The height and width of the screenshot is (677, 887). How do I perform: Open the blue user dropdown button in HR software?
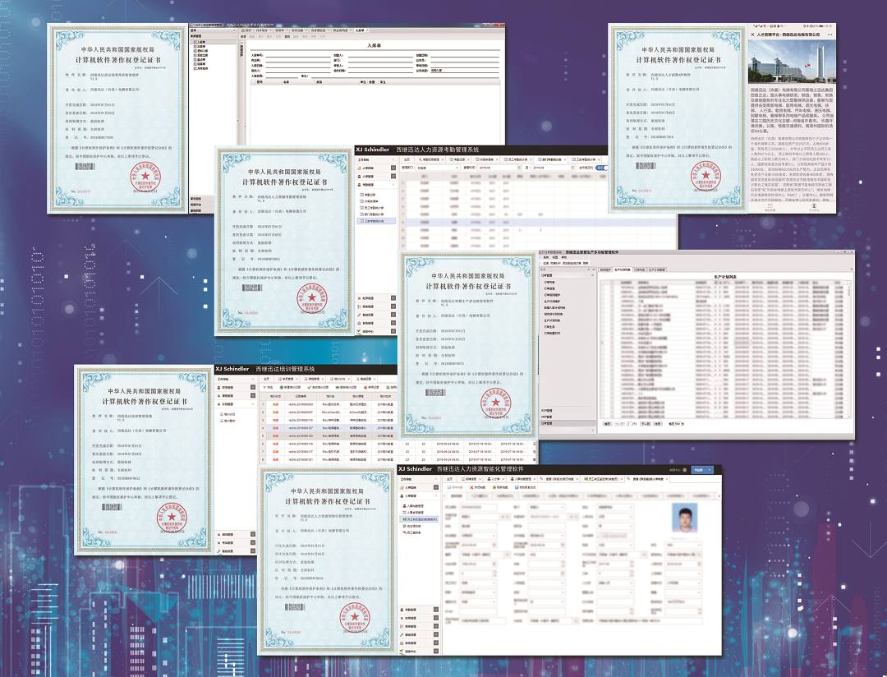701,469
